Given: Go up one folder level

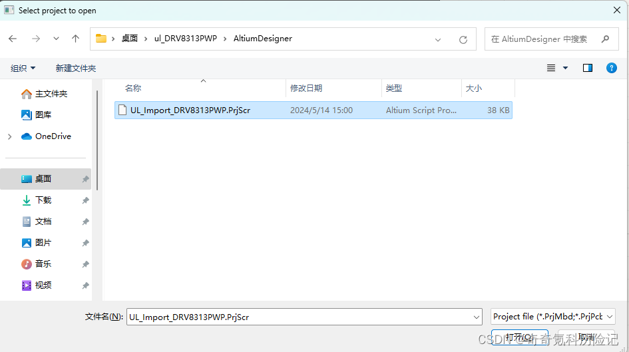Looking at the screenshot, I should coord(75,39).
